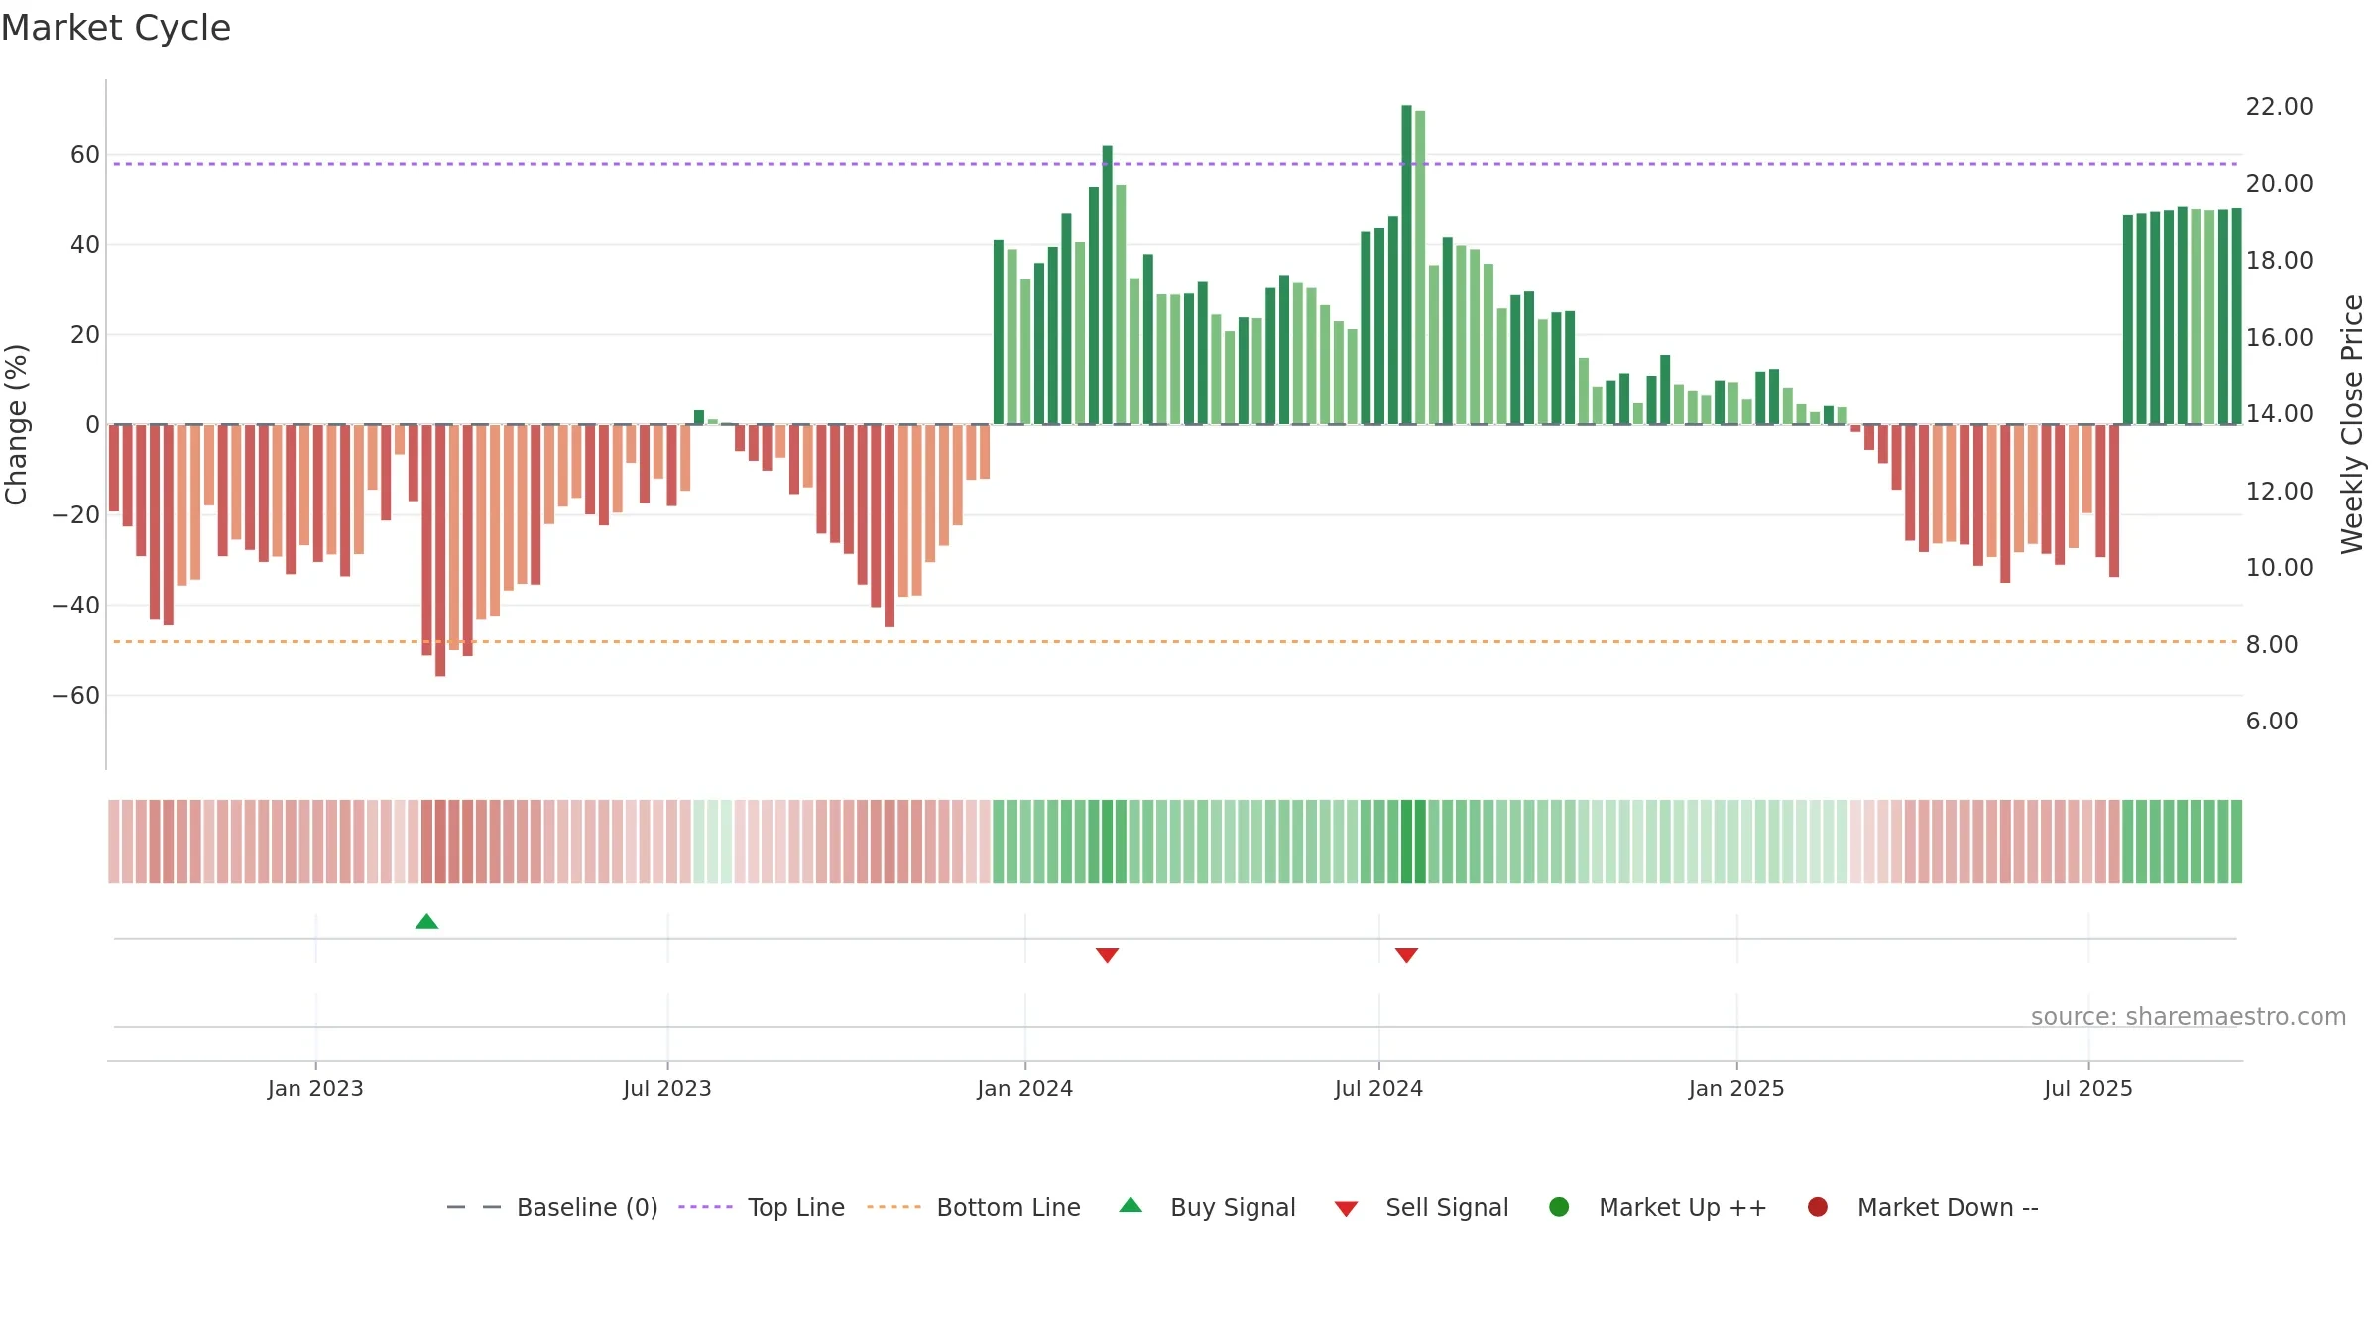
Task: Click the Change (%) axis title
Action: [x=16, y=424]
